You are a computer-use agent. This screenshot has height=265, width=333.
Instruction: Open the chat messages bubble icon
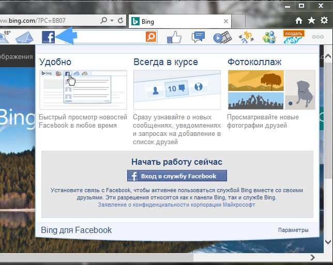[x=198, y=37]
